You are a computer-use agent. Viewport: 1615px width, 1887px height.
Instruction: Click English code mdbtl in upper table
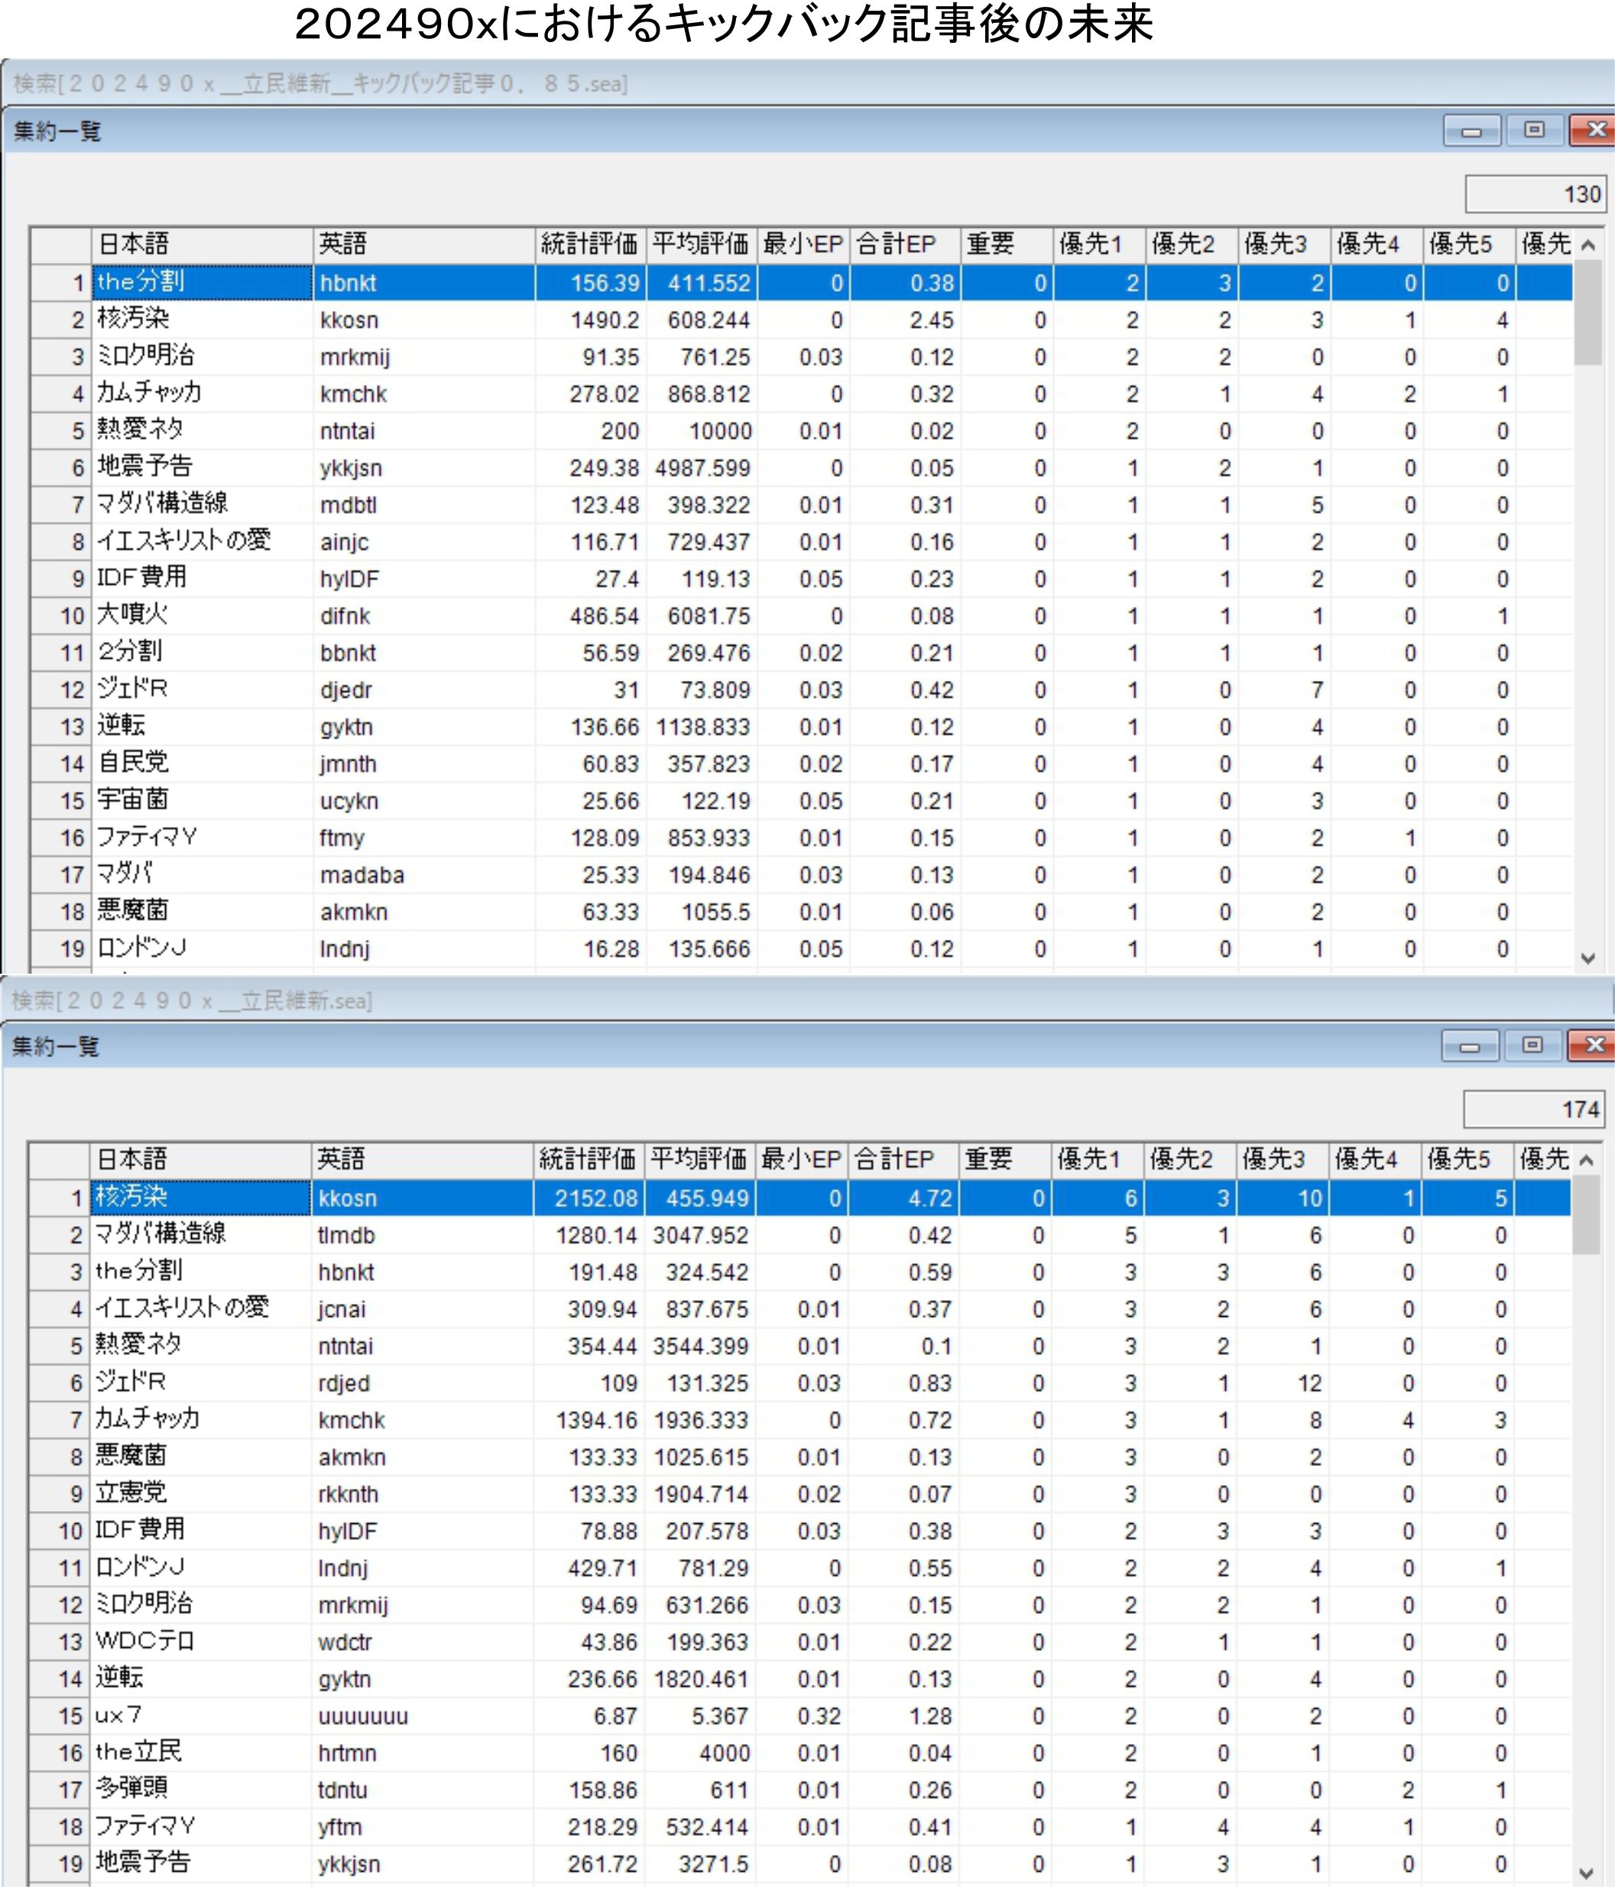pos(348,504)
